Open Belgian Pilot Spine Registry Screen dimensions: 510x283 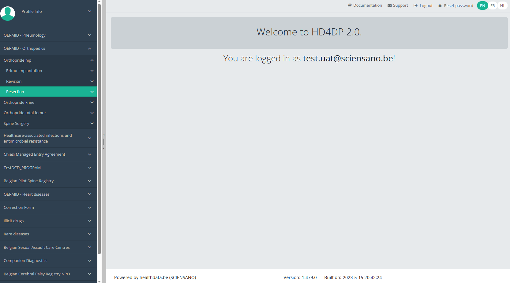tap(28, 181)
